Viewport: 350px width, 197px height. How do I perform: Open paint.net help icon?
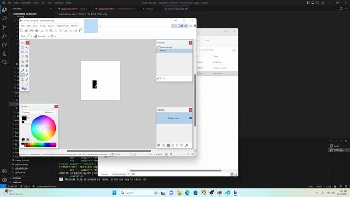click(x=195, y=26)
